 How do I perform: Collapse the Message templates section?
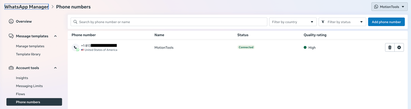(55, 36)
